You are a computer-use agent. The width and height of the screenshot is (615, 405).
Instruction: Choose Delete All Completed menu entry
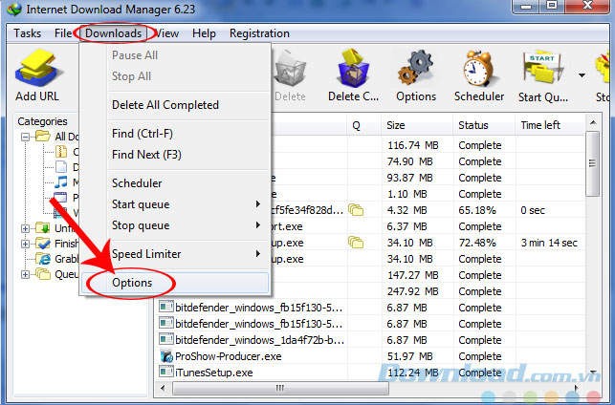click(x=175, y=105)
